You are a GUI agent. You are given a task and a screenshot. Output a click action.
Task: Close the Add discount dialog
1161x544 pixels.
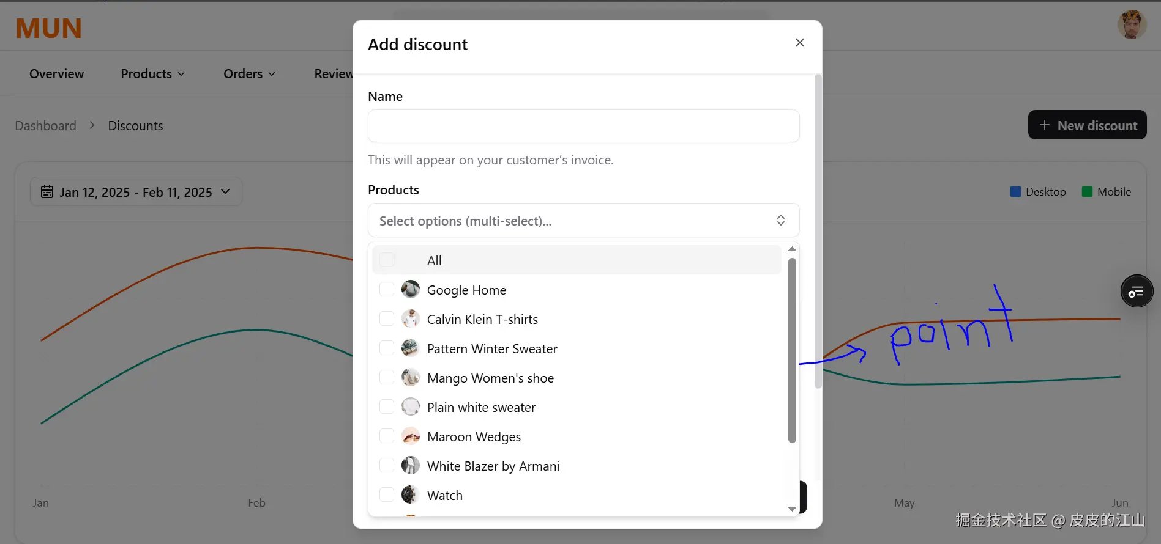(799, 43)
